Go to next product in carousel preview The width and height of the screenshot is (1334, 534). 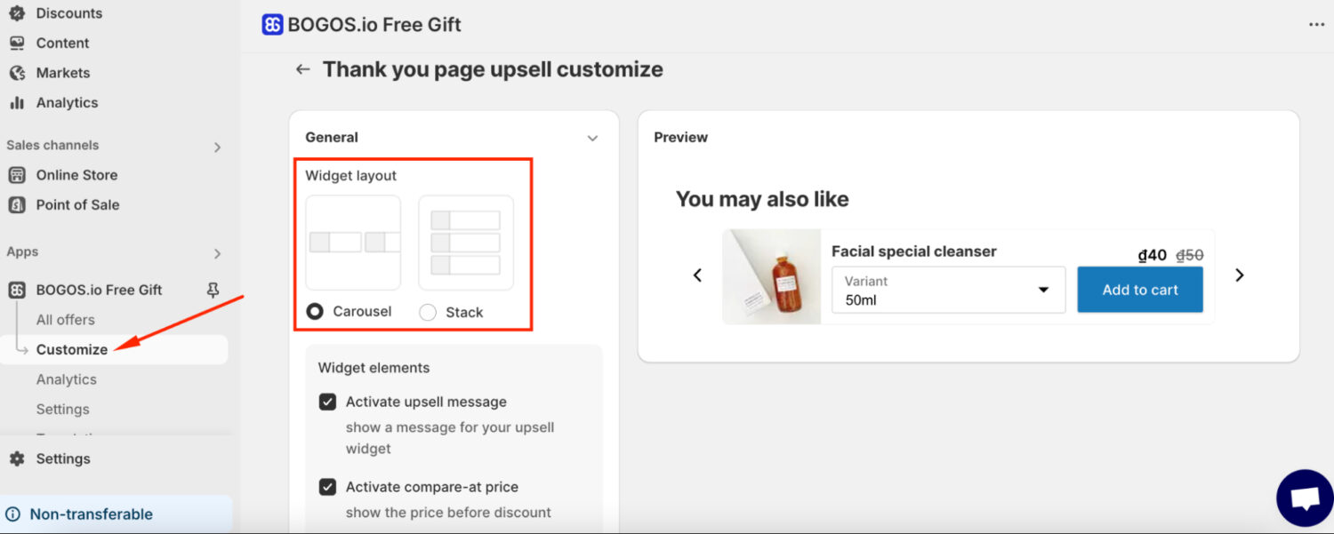pyautogui.click(x=1240, y=275)
